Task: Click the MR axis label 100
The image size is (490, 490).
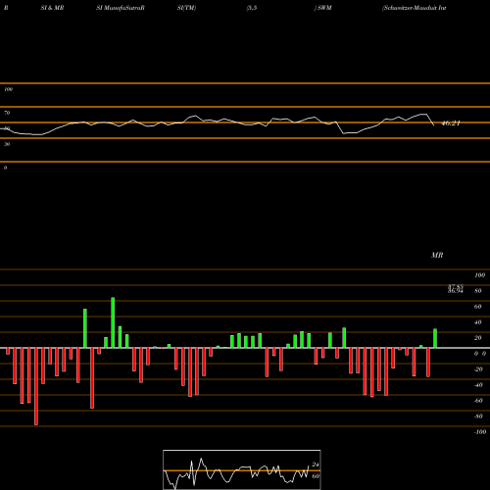Action: tap(479, 275)
